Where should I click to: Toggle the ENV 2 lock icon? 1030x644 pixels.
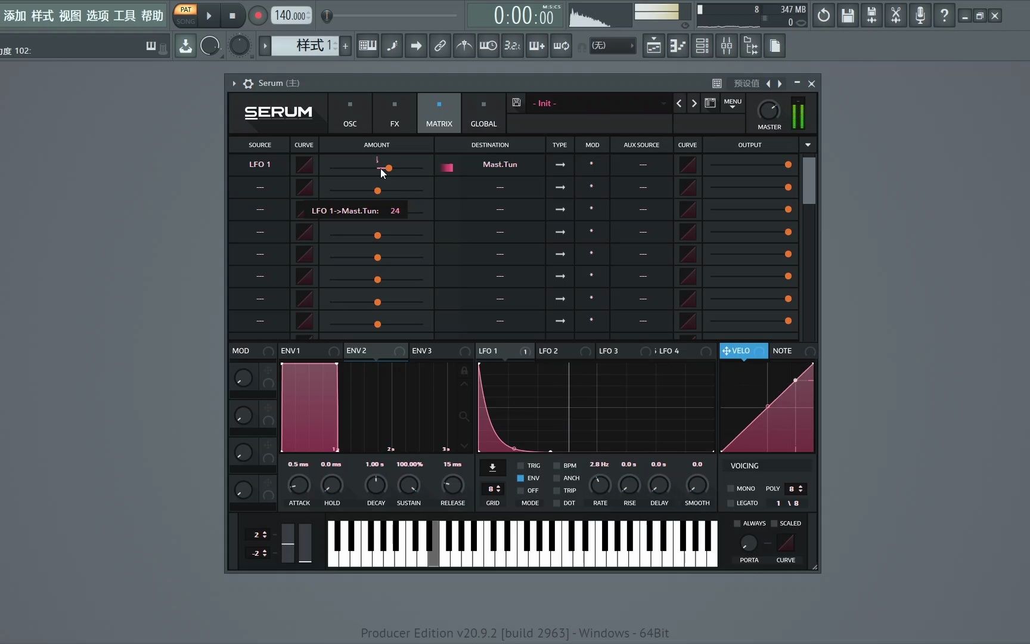point(464,371)
